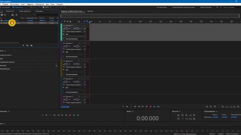
Task: Solo Дорожка 1 with S button
Action: 82,25
